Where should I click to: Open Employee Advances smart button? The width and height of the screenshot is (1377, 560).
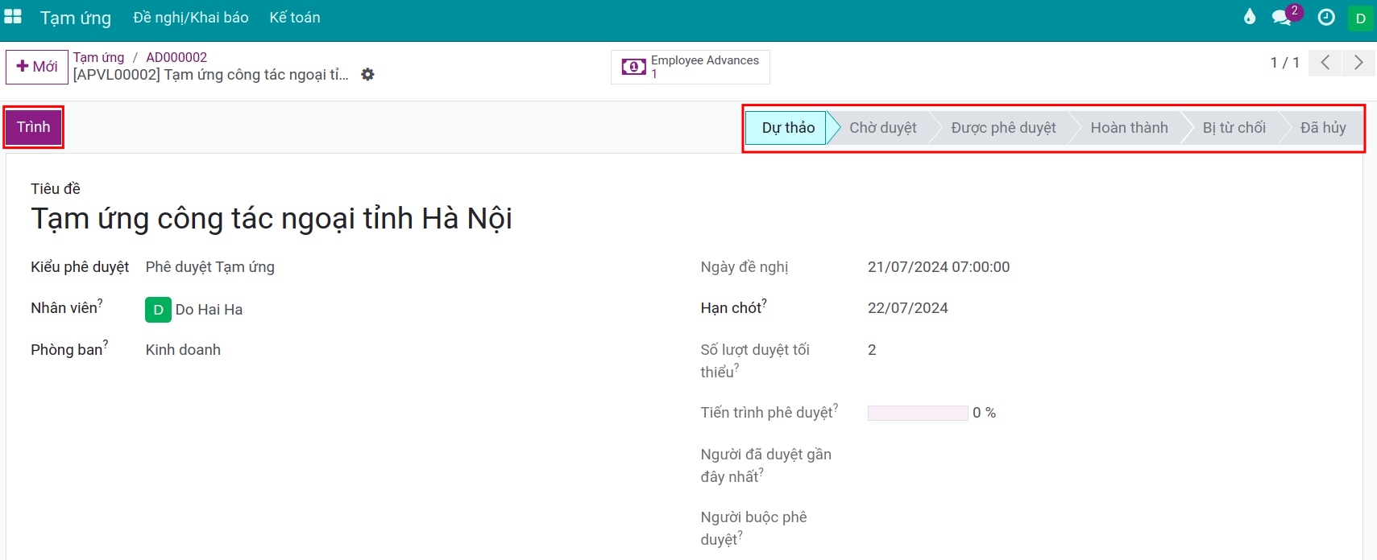(691, 67)
